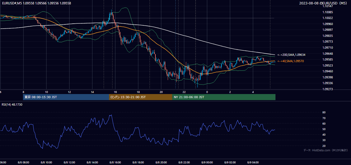Click the 8/8 16:00 date axis label
The width and height of the screenshot is (351, 165).
point(115,163)
